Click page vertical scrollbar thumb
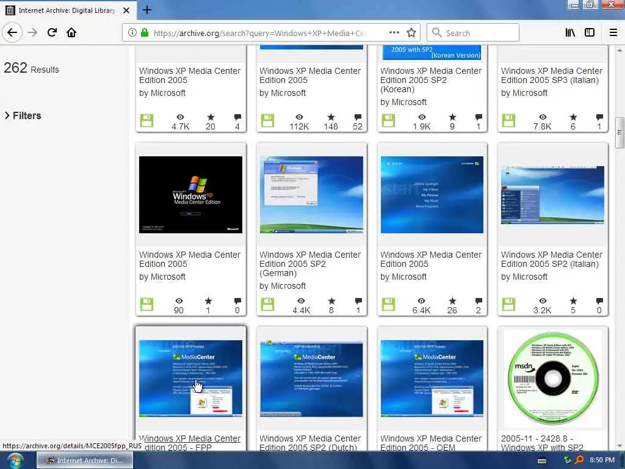Screen dimensions: 625x469 [x=619, y=133]
